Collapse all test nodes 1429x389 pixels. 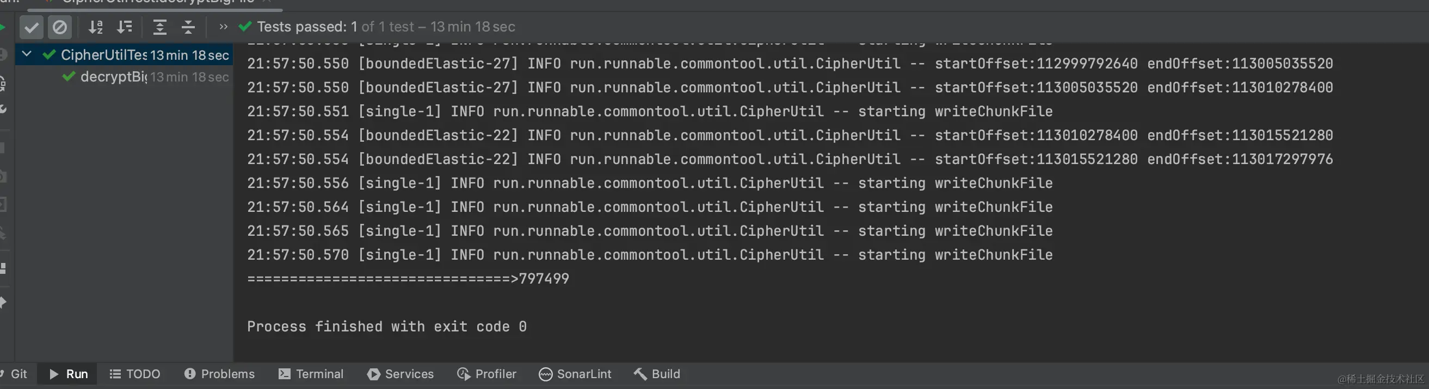coord(188,27)
